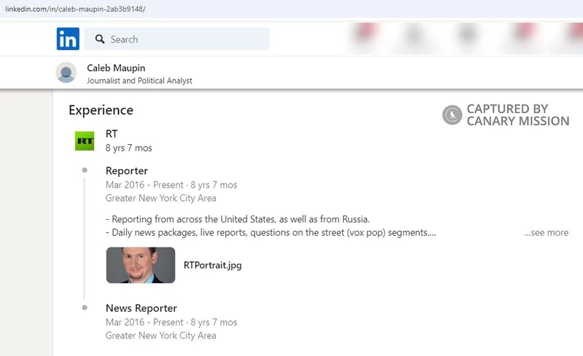Select the Experience section heading
Image resolution: width=583 pixels, height=356 pixels.
101,111
